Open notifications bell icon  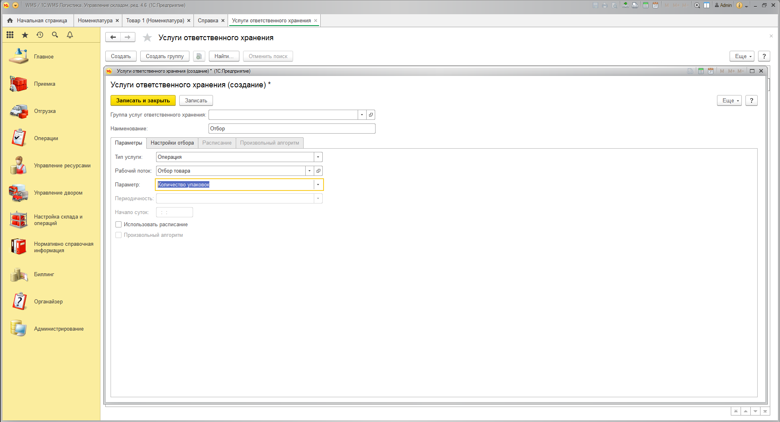(x=70, y=35)
